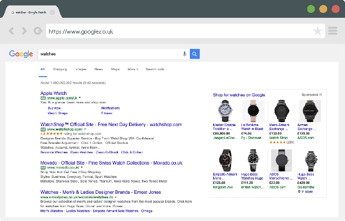The width and height of the screenshot is (345, 221).
Task: Click the star rating with 225 reviews
Action: click(x=282, y=142)
